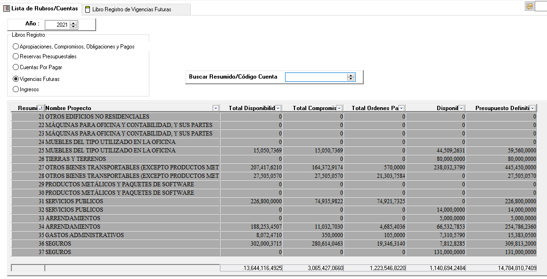Pick Apropiaciones, Compromisos, Obligaciones y Pagos option
The width and height of the screenshot is (547, 279).
(x=16, y=47)
